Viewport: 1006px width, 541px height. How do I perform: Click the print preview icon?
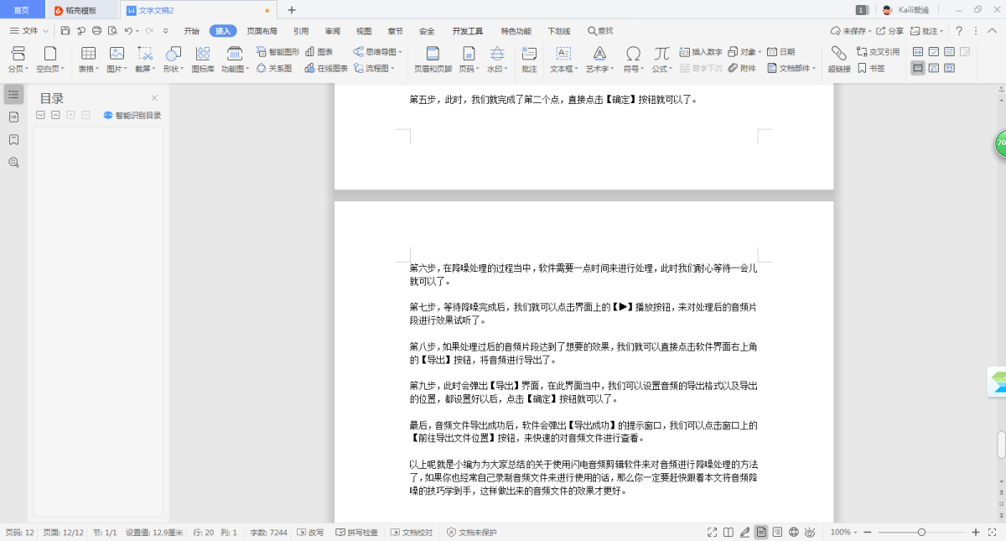coord(112,31)
